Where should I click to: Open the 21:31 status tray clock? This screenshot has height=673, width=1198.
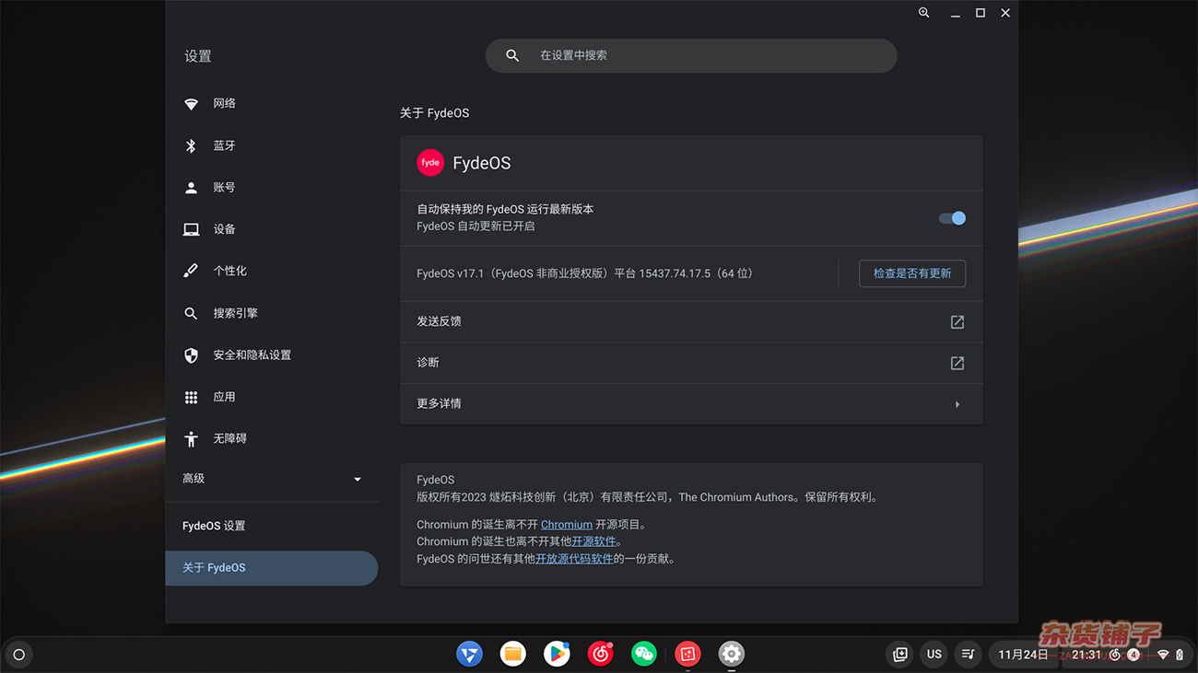coord(1087,655)
